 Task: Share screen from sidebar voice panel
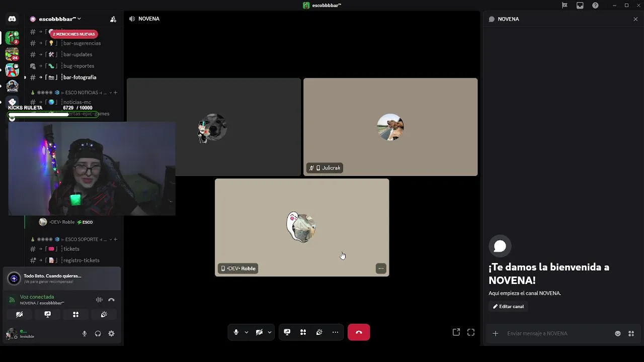tap(47, 314)
